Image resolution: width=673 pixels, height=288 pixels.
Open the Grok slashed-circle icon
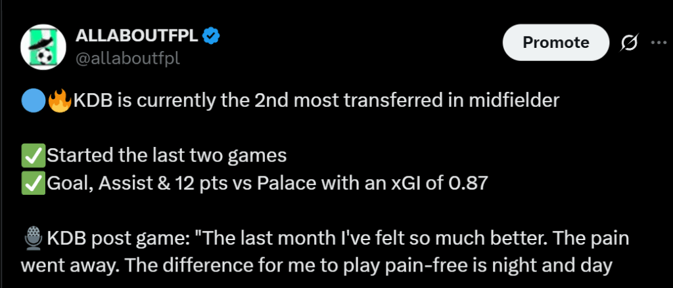[630, 43]
